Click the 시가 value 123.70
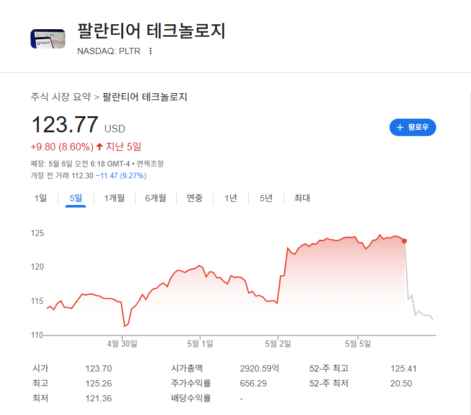471x415 pixels. point(98,368)
